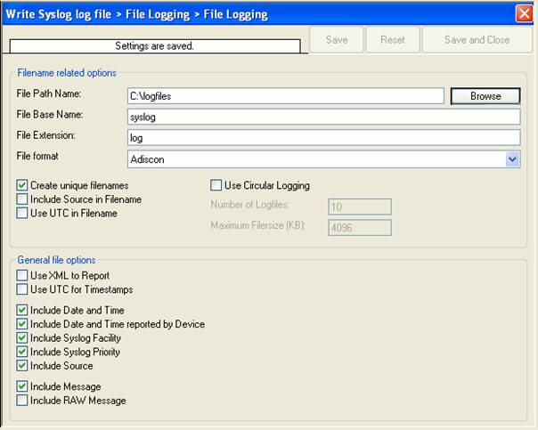
Task: Uncheck Include Message checkbox
Action: coord(22,386)
